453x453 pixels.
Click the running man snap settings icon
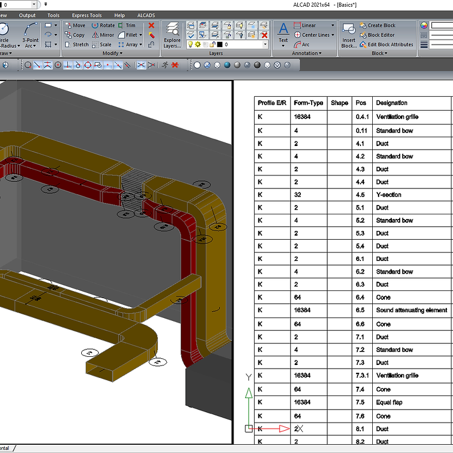point(165,65)
